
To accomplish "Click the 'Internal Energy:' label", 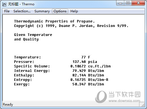I will click(x=32, y=71).
